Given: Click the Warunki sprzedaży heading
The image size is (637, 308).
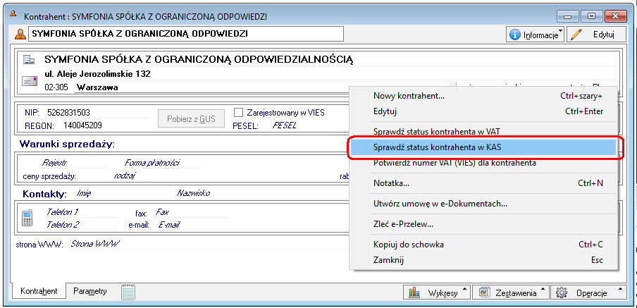Looking at the screenshot, I should click(x=68, y=144).
